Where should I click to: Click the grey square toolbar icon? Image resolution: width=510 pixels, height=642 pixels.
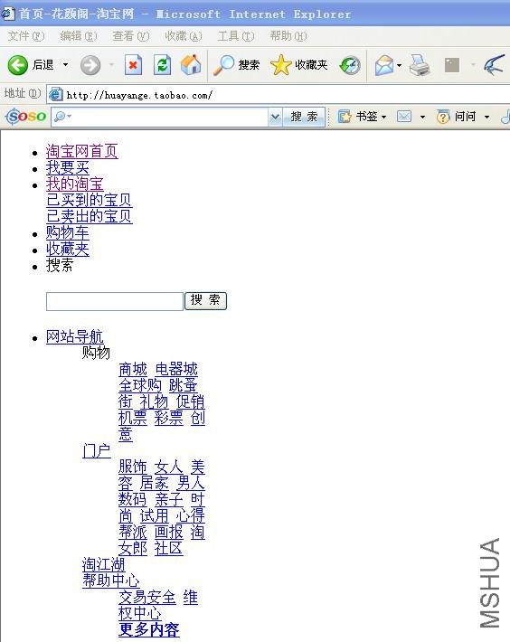pos(452,65)
